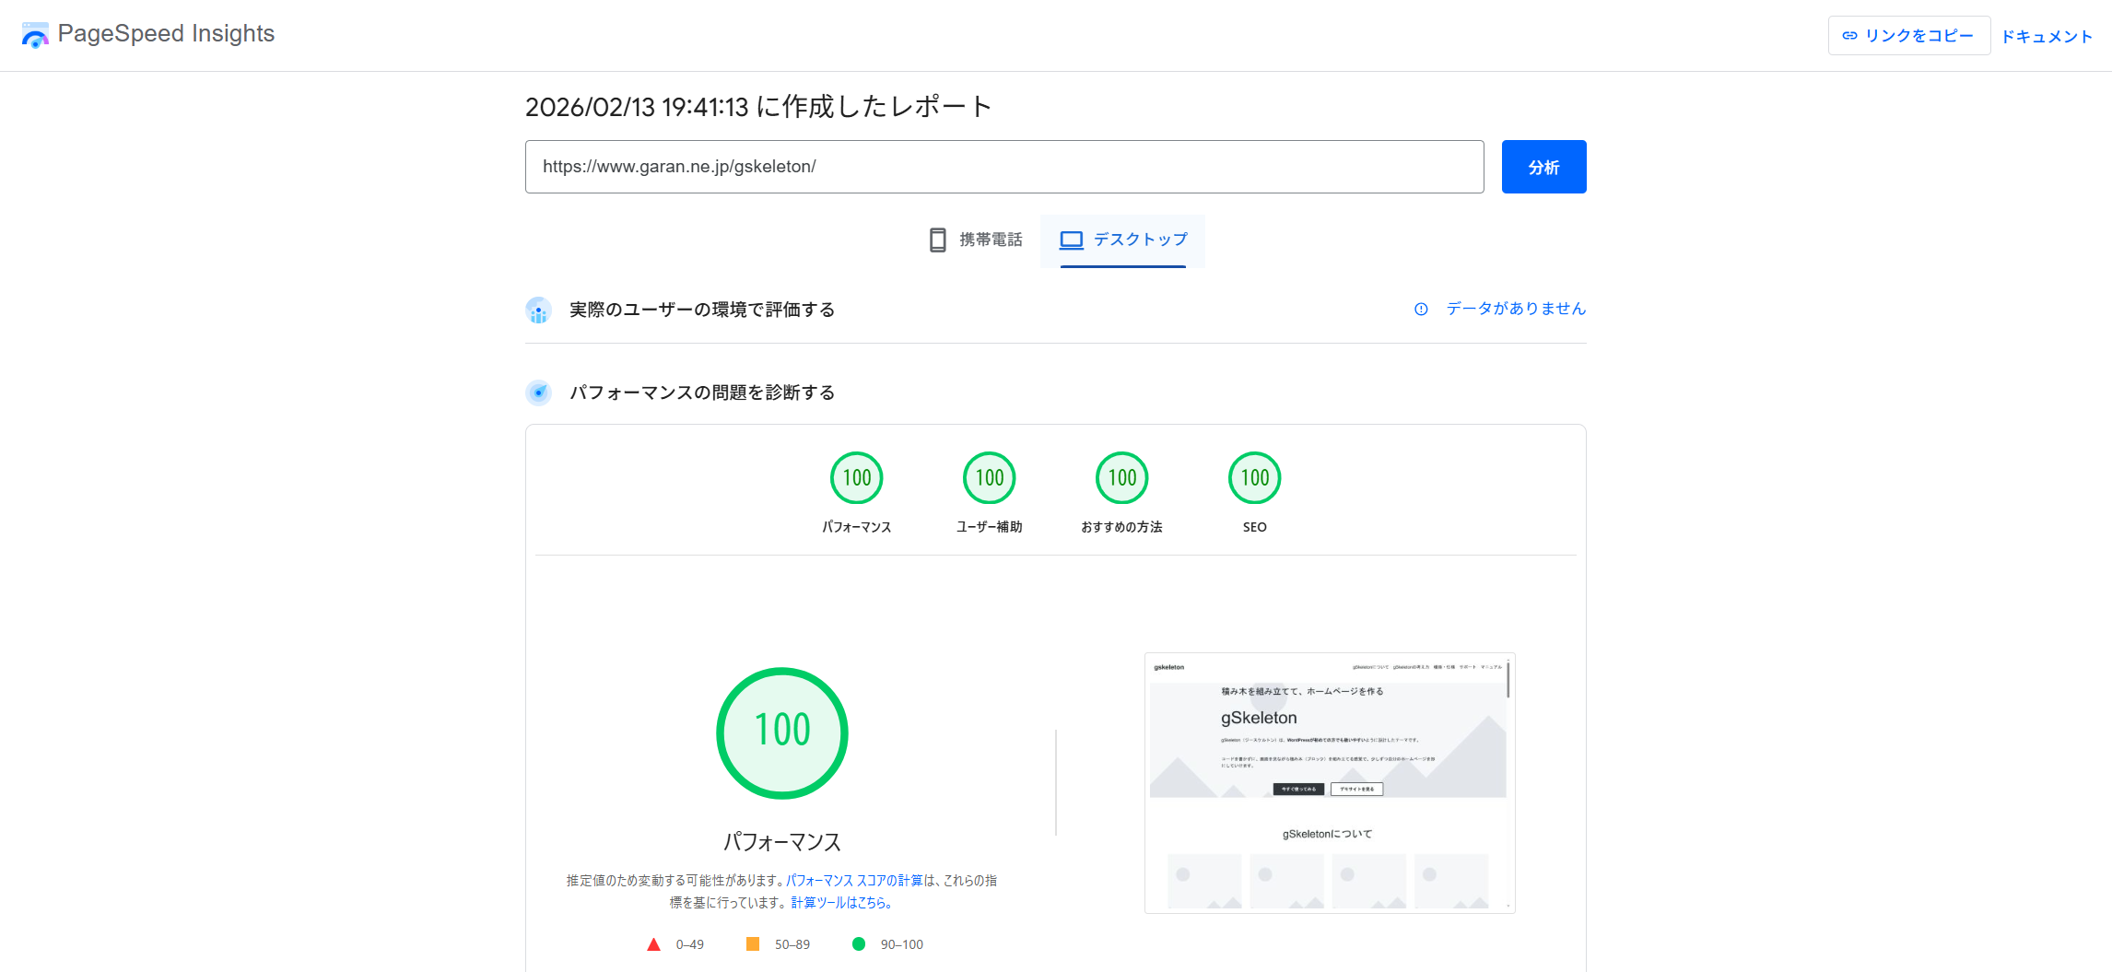2112x972 pixels.
Task: Open the 計算ツールはこちら link
Action: pos(840,903)
